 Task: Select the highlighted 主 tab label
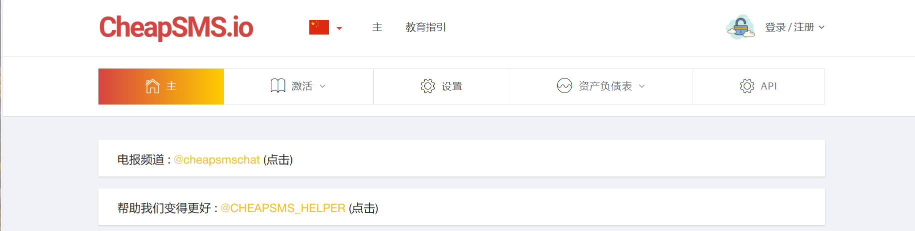pyautogui.click(x=171, y=86)
